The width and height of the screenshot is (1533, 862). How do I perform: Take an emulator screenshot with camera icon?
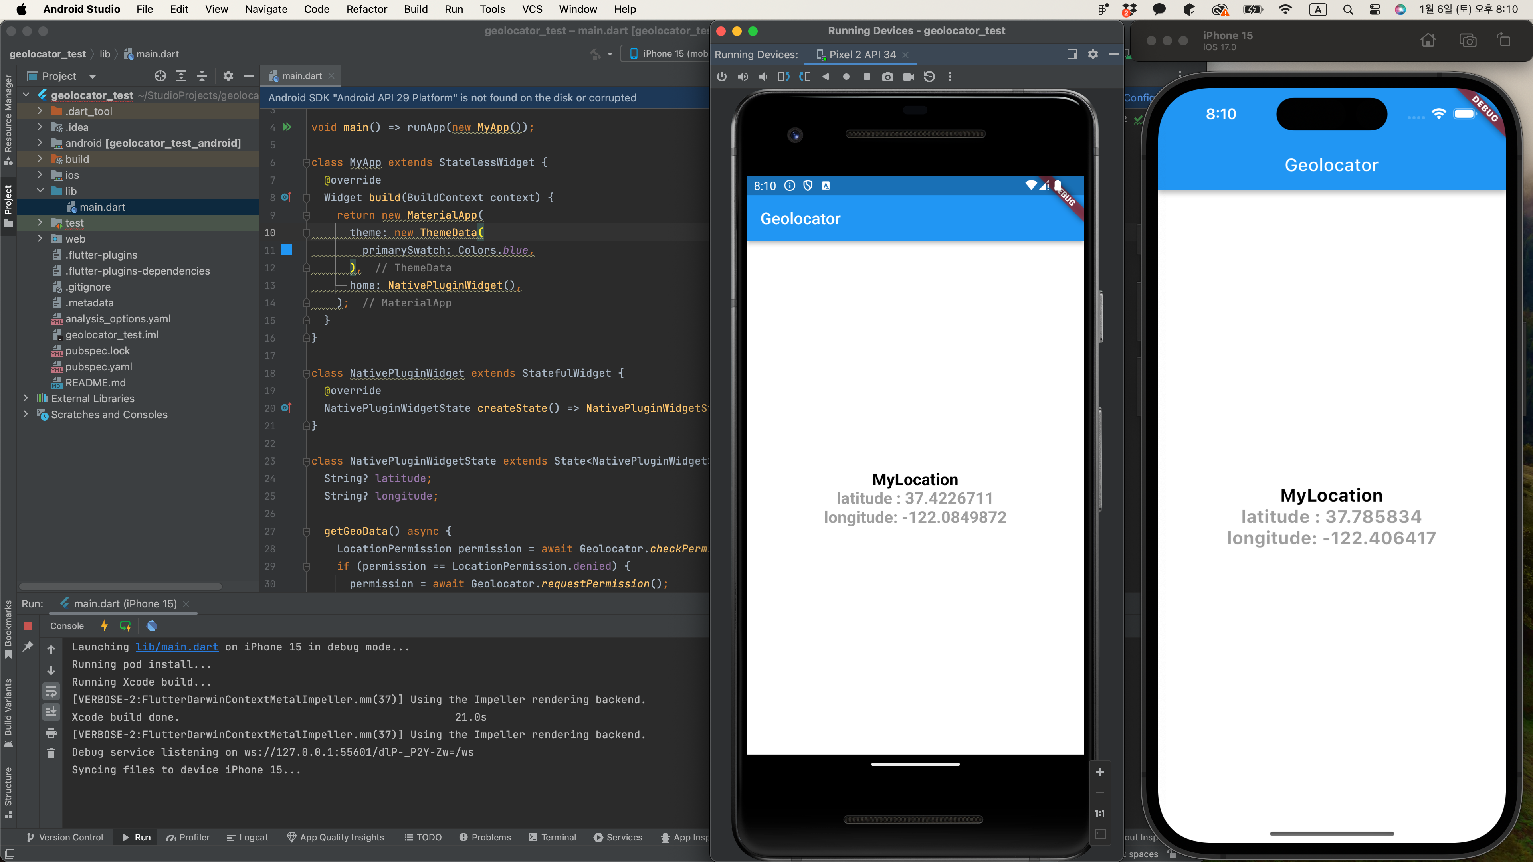887,77
